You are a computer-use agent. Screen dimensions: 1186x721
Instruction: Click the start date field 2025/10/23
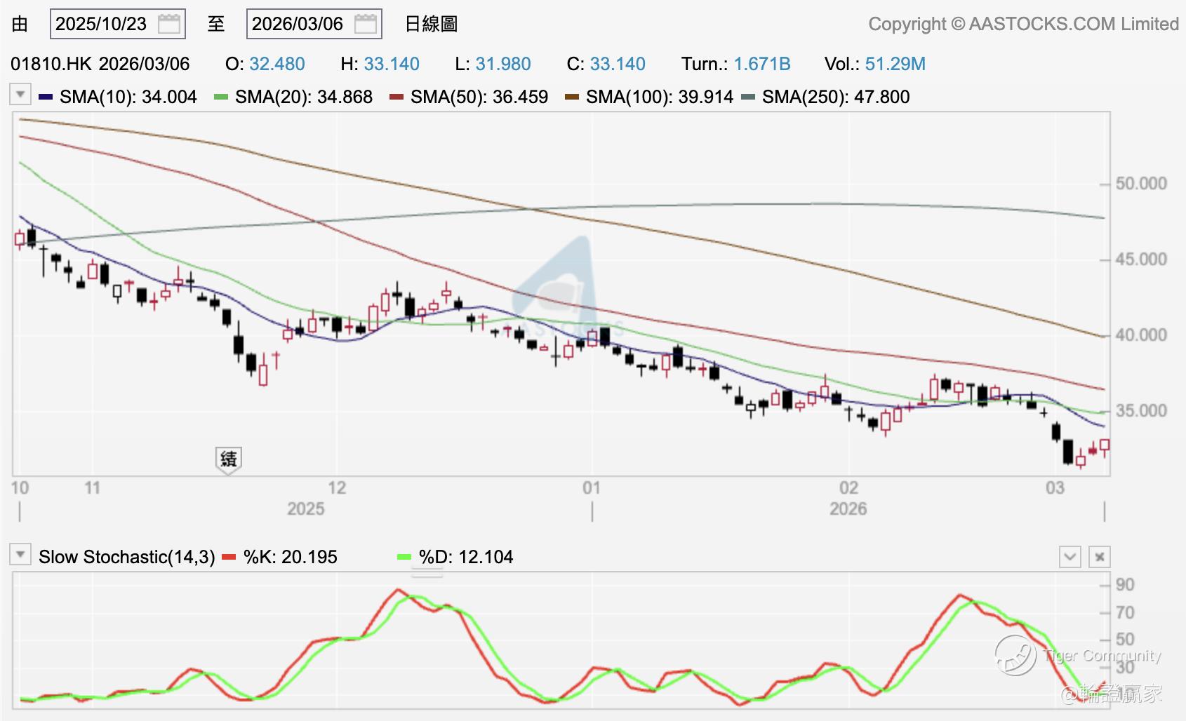pyautogui.click(x=101, y=24)
